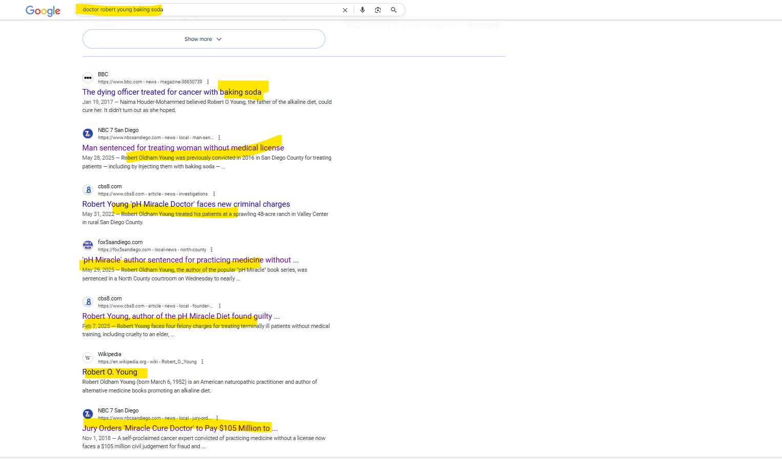Screen dimensions: 782x459
Task: Click the magnifying glass search icon
Action: point(394,10)
